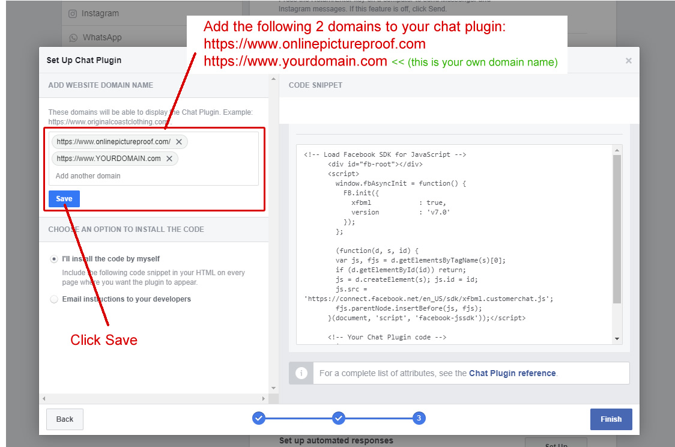This screenshot has width=675, height=447.
Task: Click the Back button
Action: 65,419
